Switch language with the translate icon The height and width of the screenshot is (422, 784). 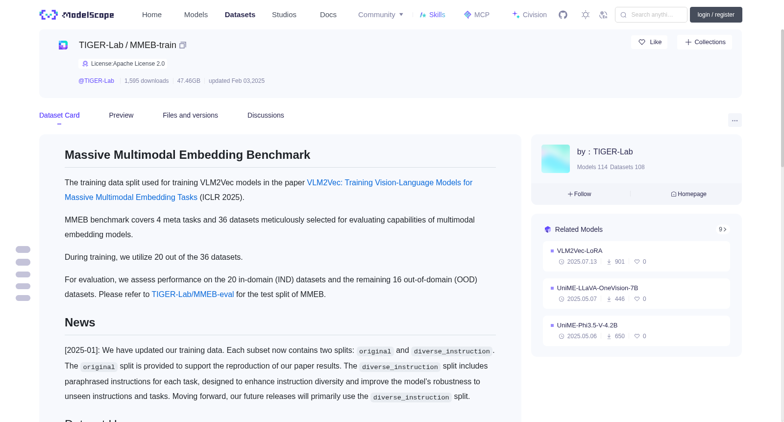click(604, 15)
